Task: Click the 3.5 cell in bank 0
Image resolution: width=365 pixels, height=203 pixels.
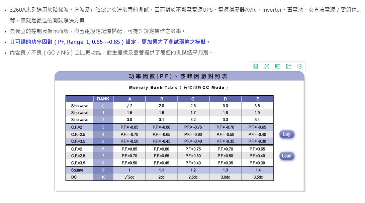Action: click(x=257, y=106)
